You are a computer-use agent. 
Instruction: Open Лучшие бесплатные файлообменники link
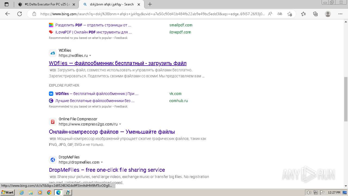(x=95, y=101)
